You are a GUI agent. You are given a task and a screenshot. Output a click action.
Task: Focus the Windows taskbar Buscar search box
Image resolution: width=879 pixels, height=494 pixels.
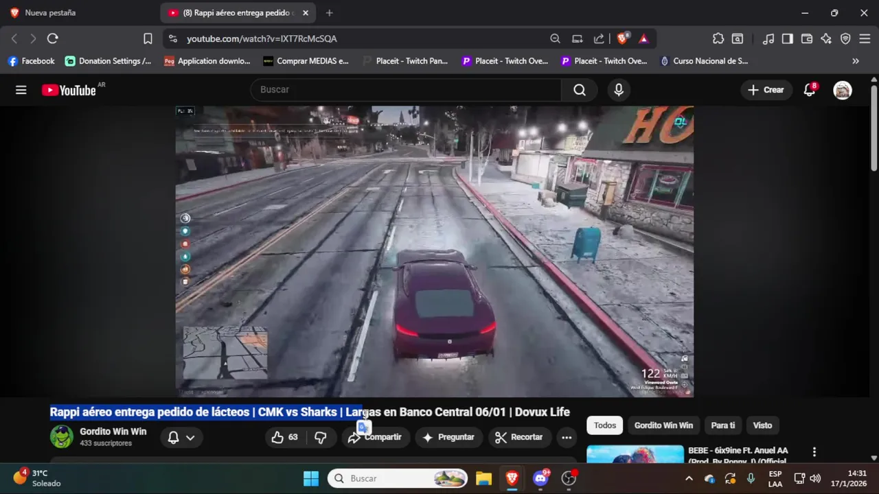click(x=398, y=478)
